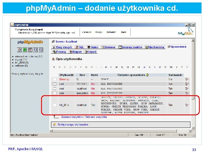
Task: Click the MySQL dolphin logo
Action: 186,31
